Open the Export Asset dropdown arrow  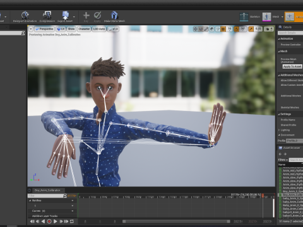[x=74, y=16]
